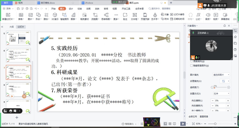Expand the 放置方式 dropdown showing 拉伸

(x=221, y=93)
